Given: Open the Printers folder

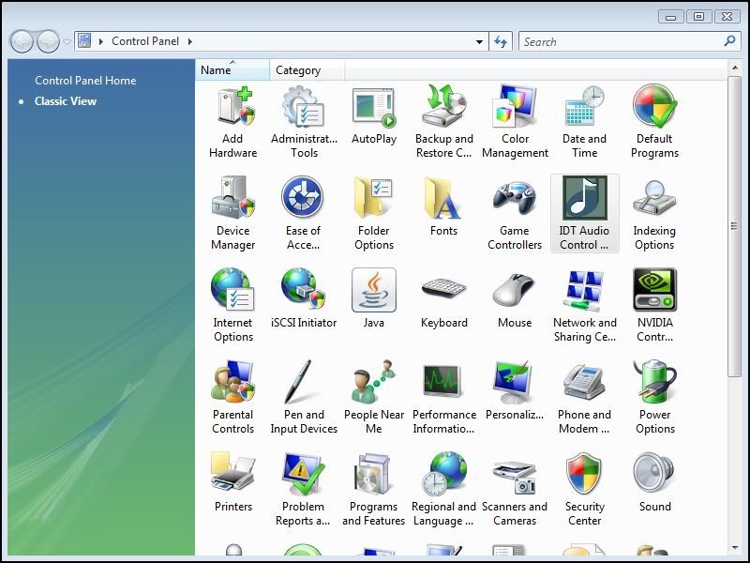Looking at the screenshot, I should pos(232,482).
